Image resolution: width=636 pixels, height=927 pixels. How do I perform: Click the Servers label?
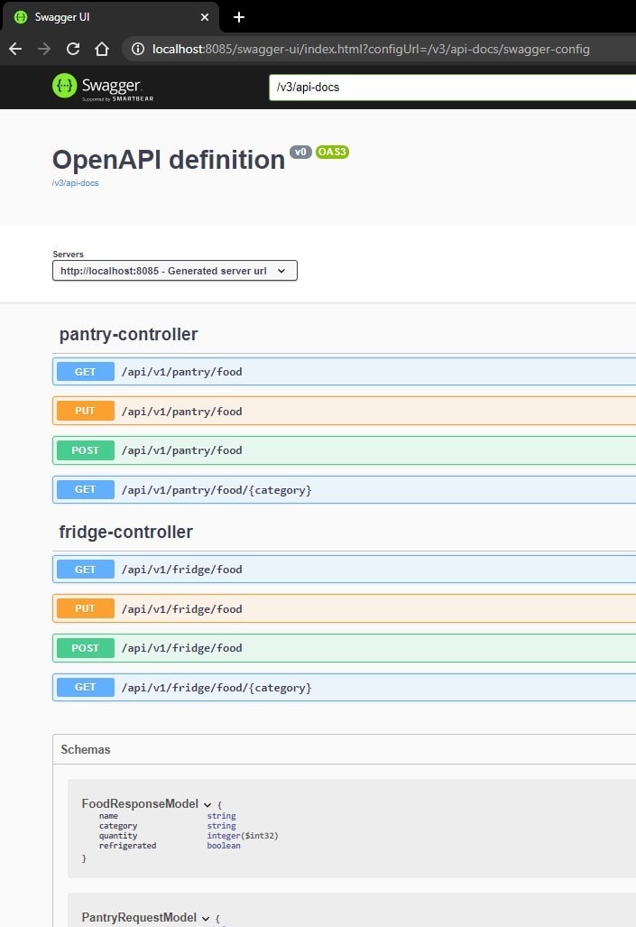coord(68,255)
